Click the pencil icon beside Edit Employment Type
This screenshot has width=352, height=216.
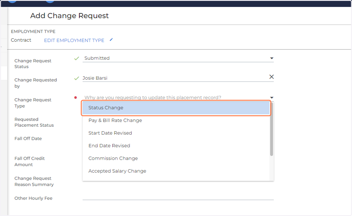point(111,40)
